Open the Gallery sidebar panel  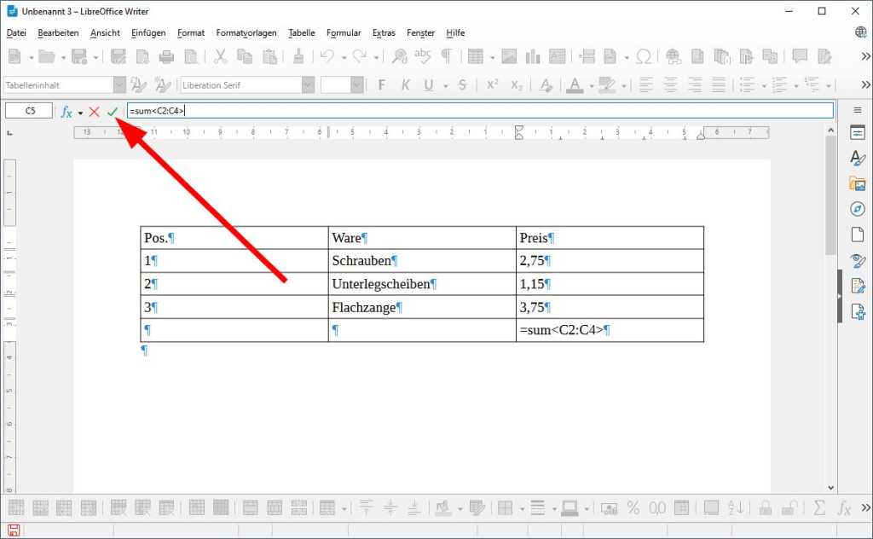859,183
